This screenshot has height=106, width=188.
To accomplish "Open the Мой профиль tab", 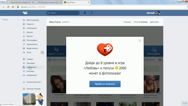I will coord(154,51).
